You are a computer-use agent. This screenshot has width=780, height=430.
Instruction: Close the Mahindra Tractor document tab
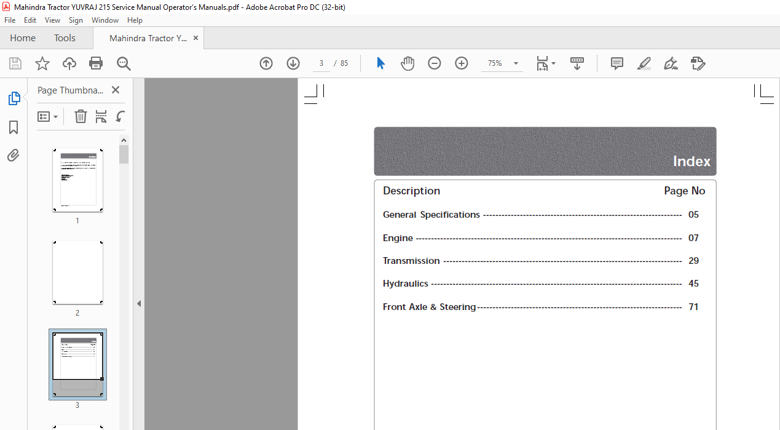tap(196, 38)
